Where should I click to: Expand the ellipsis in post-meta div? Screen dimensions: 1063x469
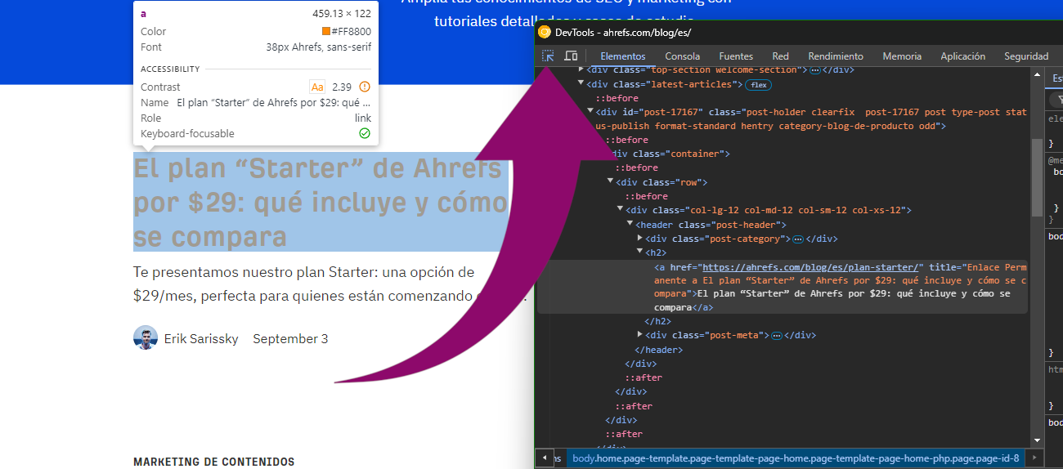click(x=777, y=336)
